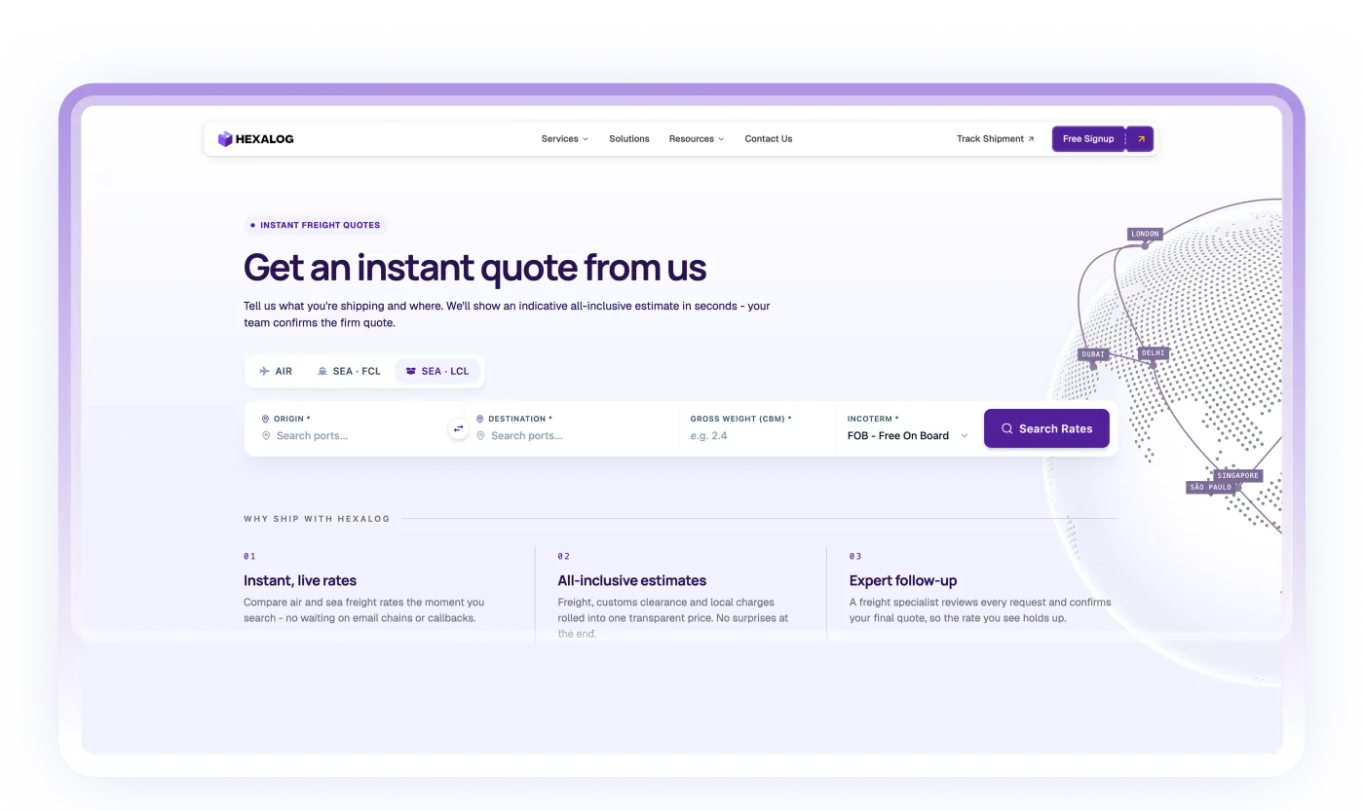Click the DUBAI label on the globe

[1094, 354]
